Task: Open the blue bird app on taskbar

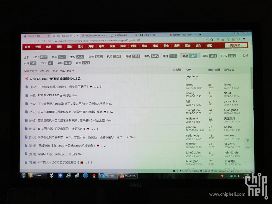Action: tap(60, 175)
